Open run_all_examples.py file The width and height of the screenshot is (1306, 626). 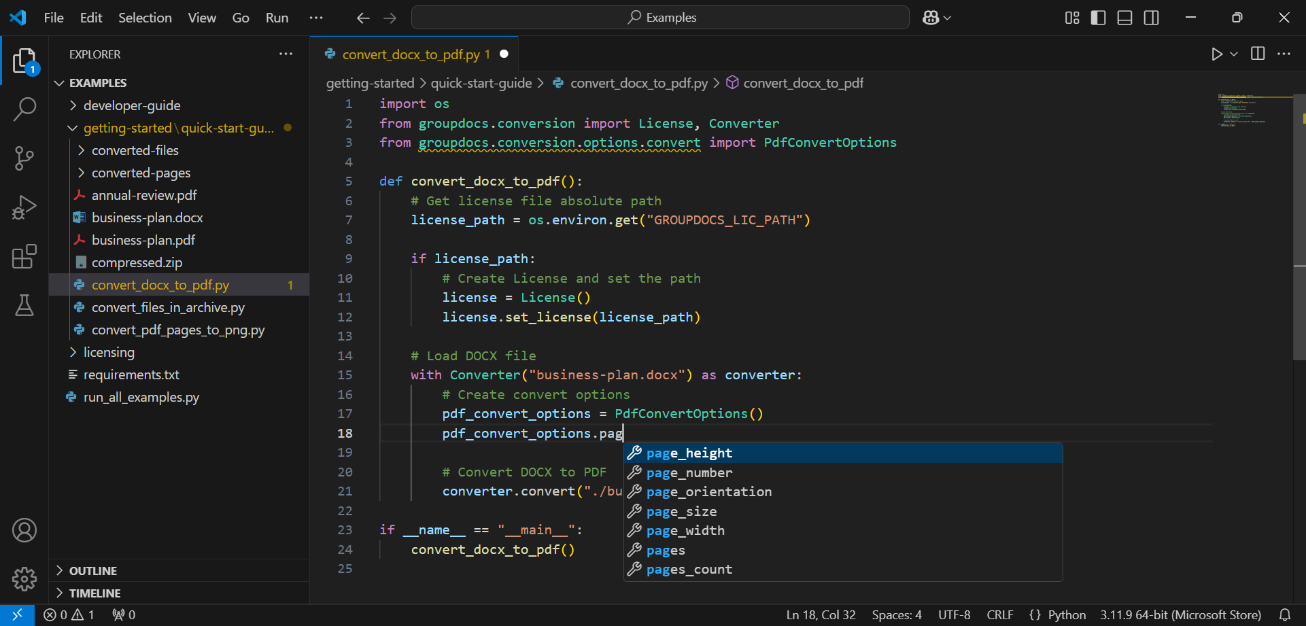[179, 397]
